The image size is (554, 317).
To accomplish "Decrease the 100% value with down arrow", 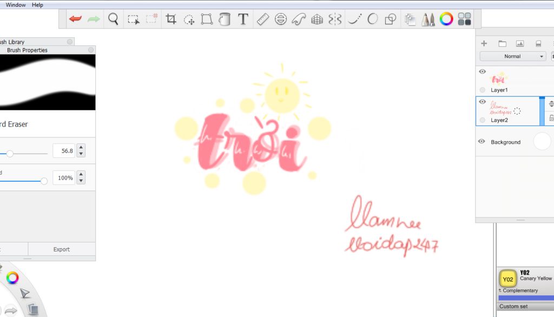I will (81, 181).
